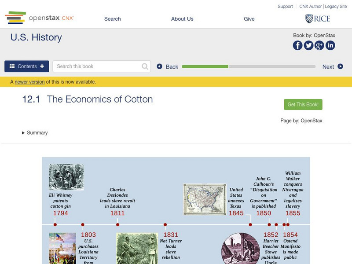
Task: Click the LinkedIn share icon
Action: (x=330, y=45)
